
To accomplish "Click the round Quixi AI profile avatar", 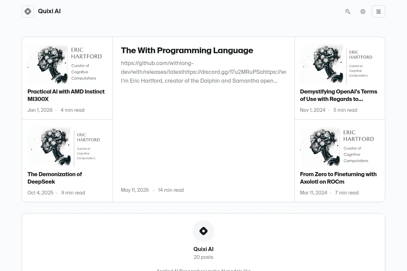I will click(x=203, y=231).
